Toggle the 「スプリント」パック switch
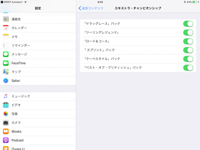This screenshot has width=200, height=150. (188, 50)
